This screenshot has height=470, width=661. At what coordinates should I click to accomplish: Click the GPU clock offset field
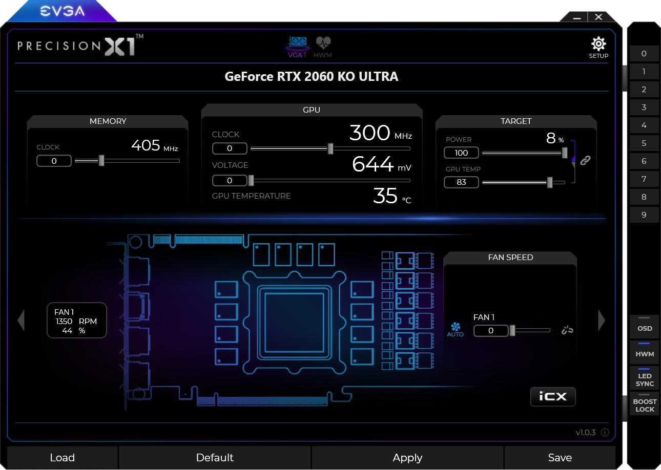(x=230, y=148)
